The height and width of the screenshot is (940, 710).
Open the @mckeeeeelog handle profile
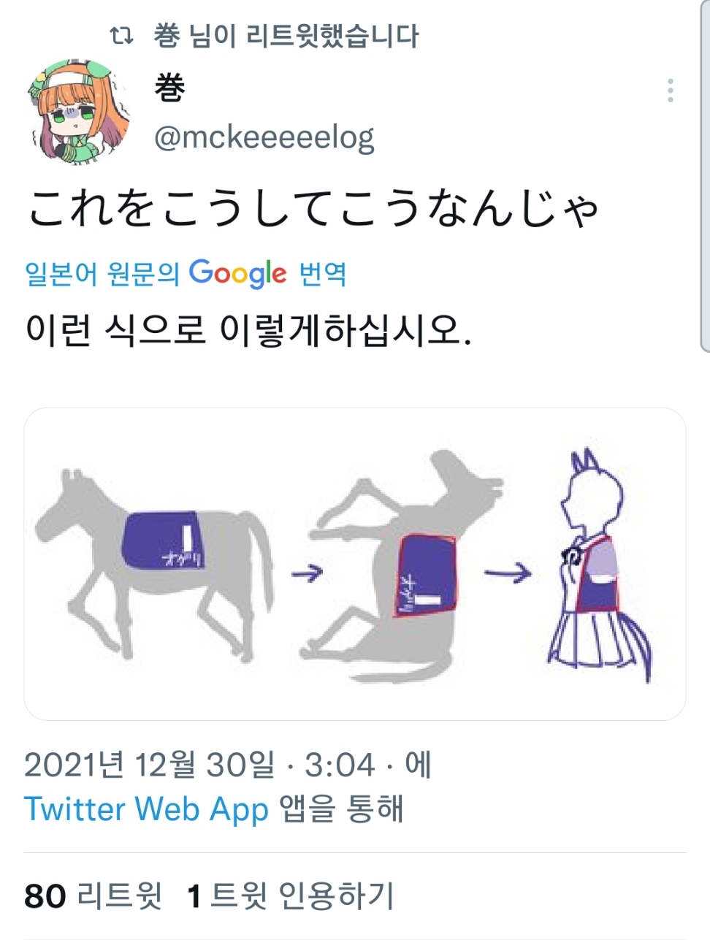pos(264,137)
